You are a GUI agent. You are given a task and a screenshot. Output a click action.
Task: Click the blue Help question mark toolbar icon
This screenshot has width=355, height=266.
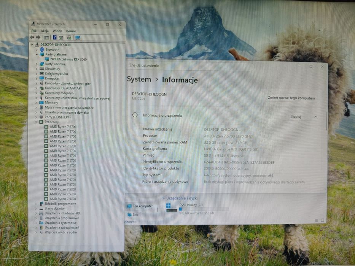pos(54,37)
